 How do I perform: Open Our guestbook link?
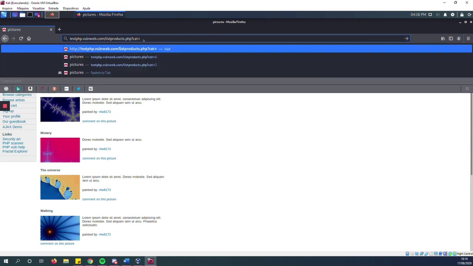tap(14, 122)
